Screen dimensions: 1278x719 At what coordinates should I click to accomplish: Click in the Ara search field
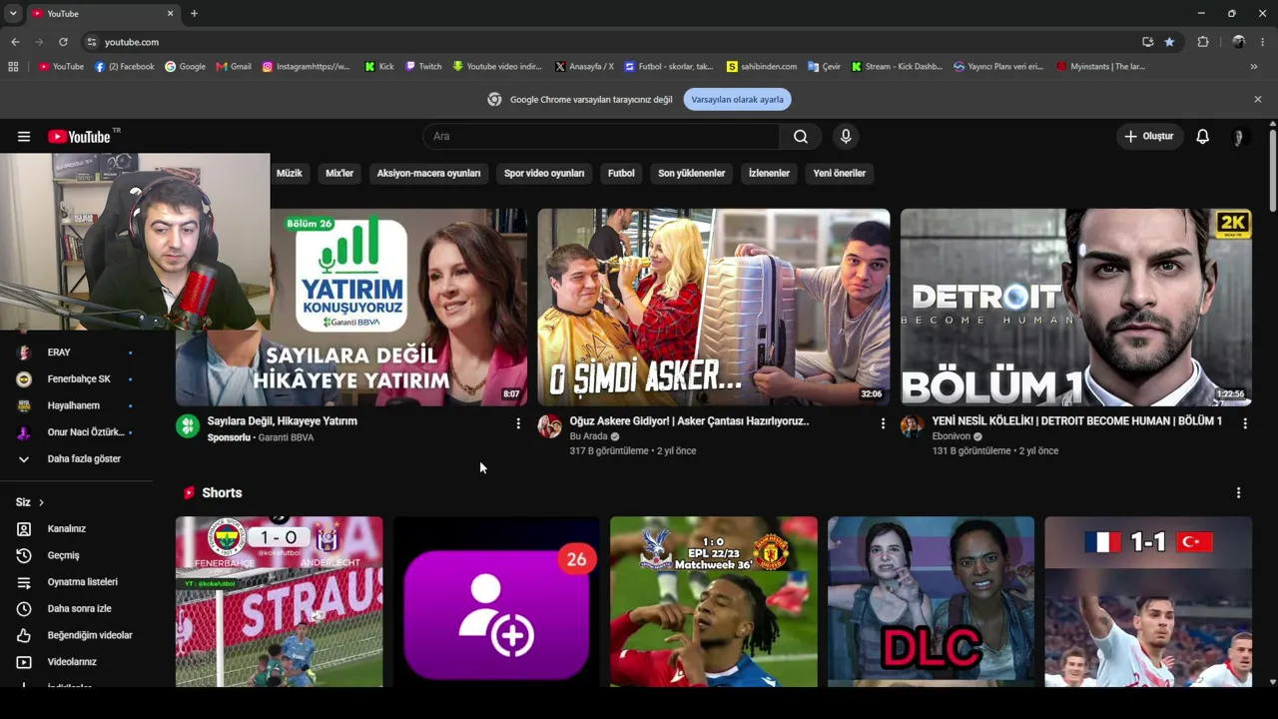click(x=601, y=137)
